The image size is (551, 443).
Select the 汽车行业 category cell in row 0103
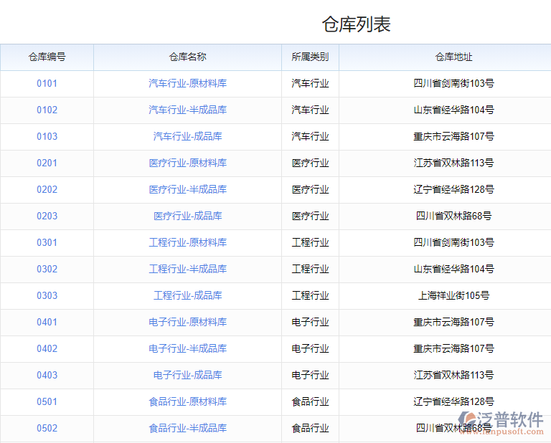coord(310,136)
